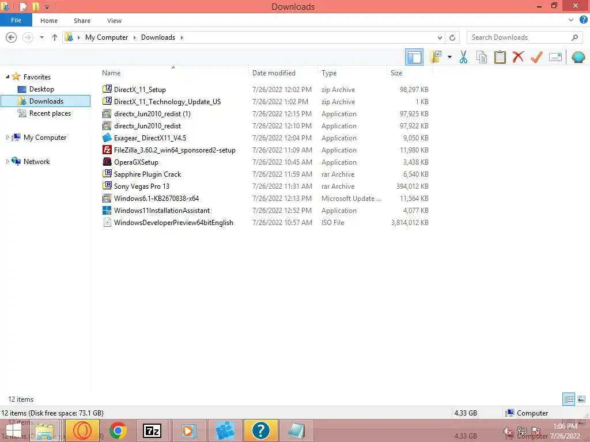
Task: Click the Copy icon in toolbar
Action: coord(482,57)
